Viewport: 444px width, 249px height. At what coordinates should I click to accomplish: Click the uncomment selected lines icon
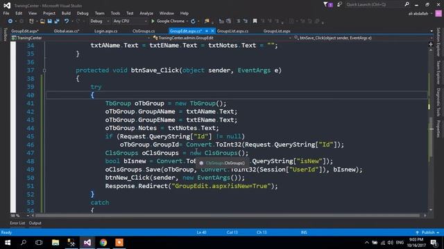coord(246,21)
